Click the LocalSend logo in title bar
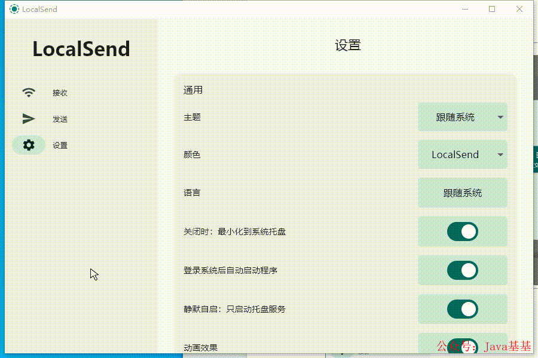Screen dimensions: 538x358 (x=14, y=9)
